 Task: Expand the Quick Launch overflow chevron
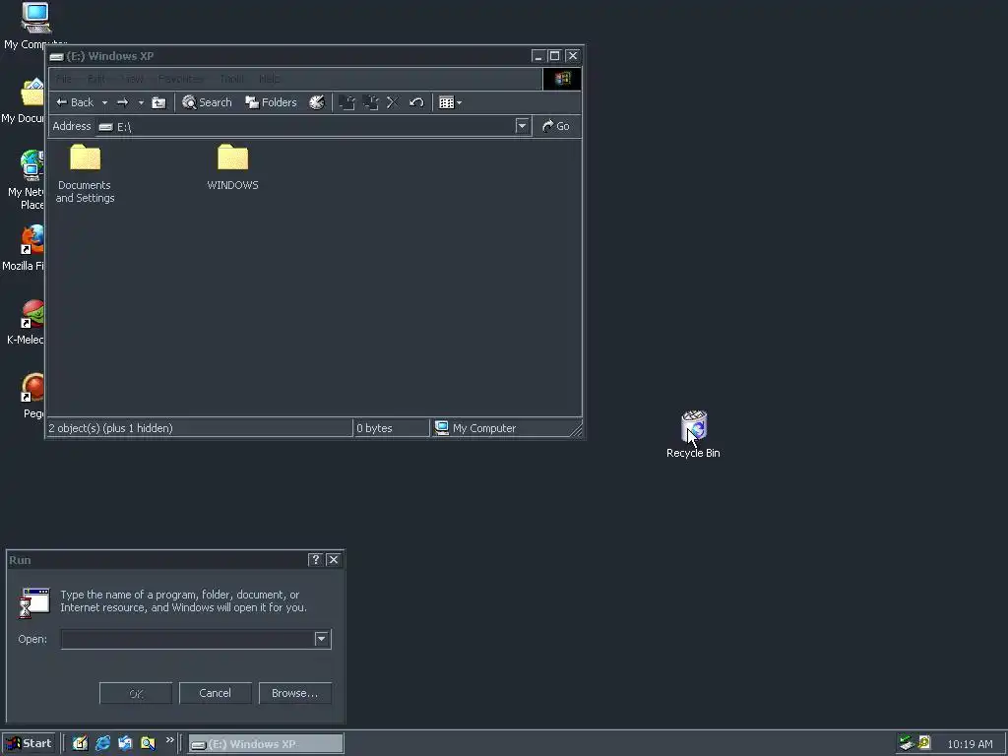[169, 740]
